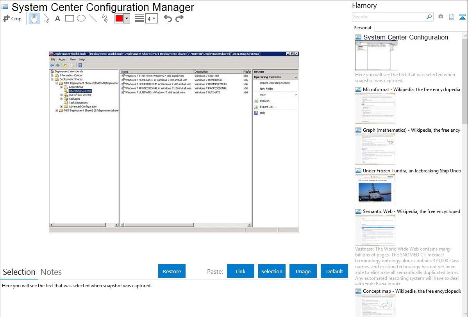Click the page document icon in Flamory
Viewport: 468px width, 317px height.
452,17
